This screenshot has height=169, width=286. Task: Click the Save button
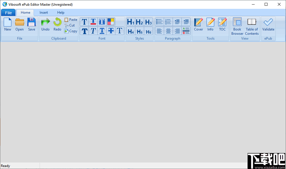[32, 24]
